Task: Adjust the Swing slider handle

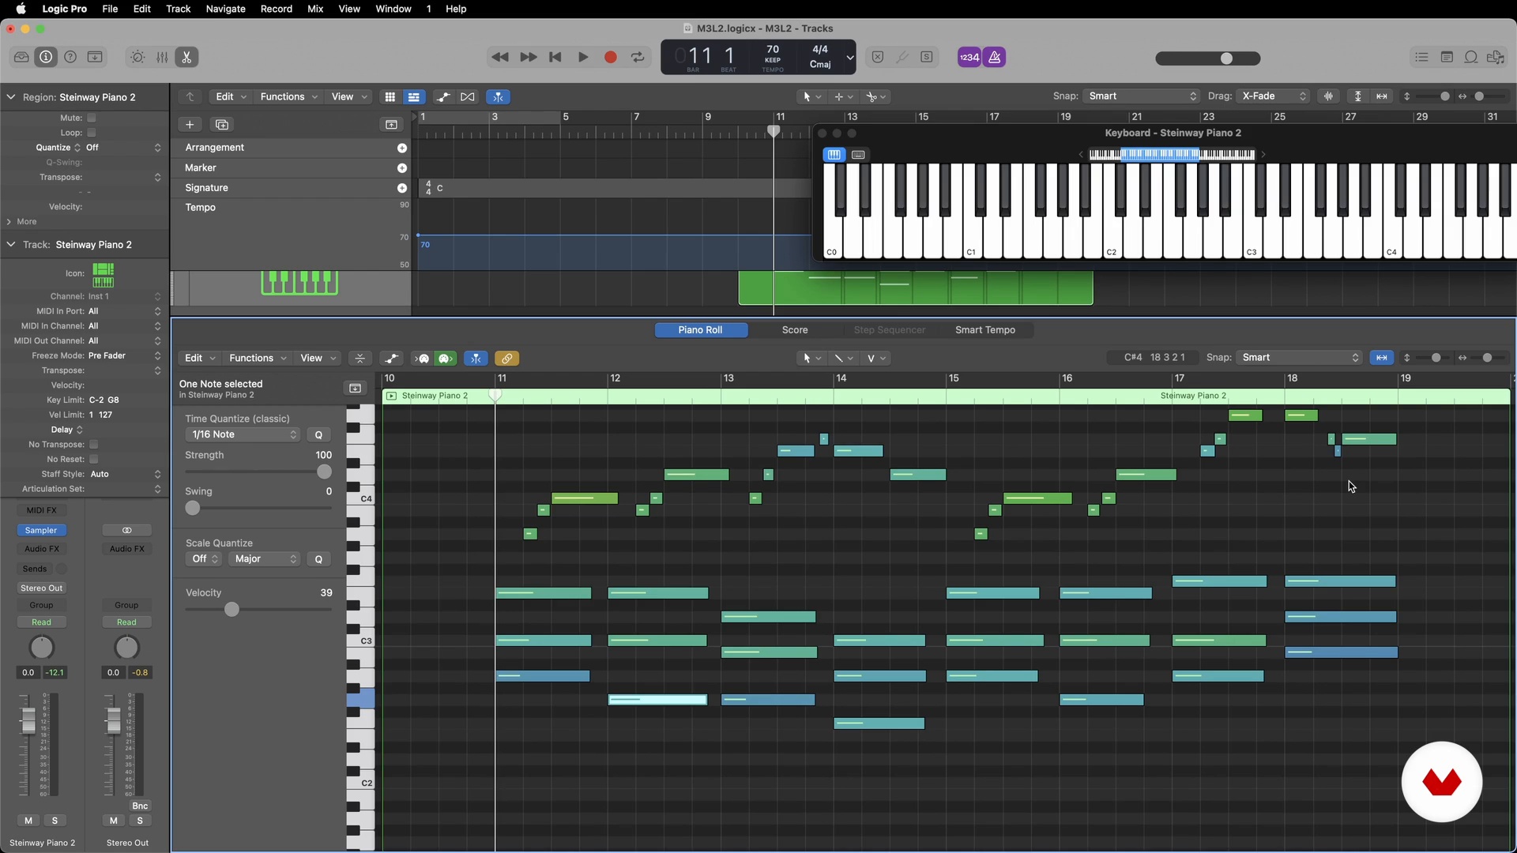Action: [x=193, y=509]
